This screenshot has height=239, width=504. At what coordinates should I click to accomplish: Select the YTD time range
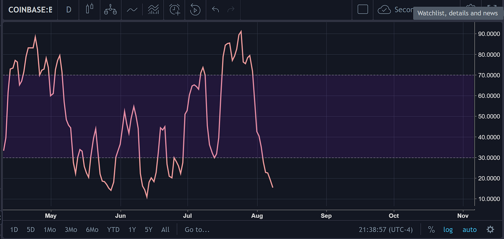113,230
